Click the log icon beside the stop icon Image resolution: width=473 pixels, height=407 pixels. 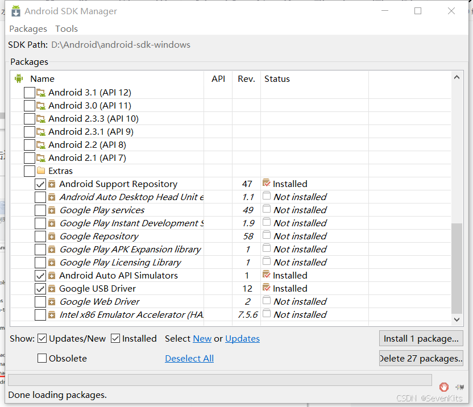460,387
